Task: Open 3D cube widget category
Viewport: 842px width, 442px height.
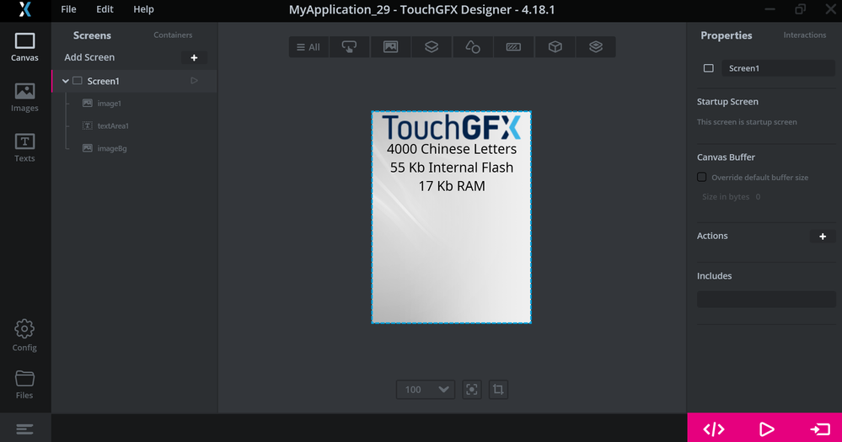Action: pos(555,47)
